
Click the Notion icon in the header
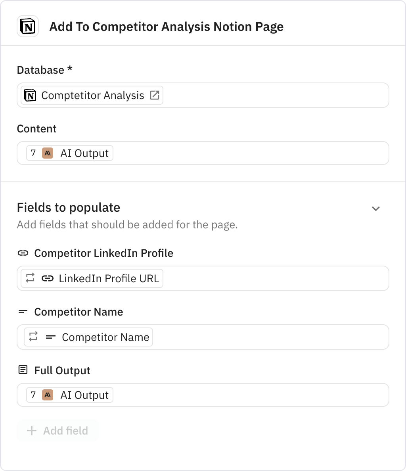click(27, 26)
